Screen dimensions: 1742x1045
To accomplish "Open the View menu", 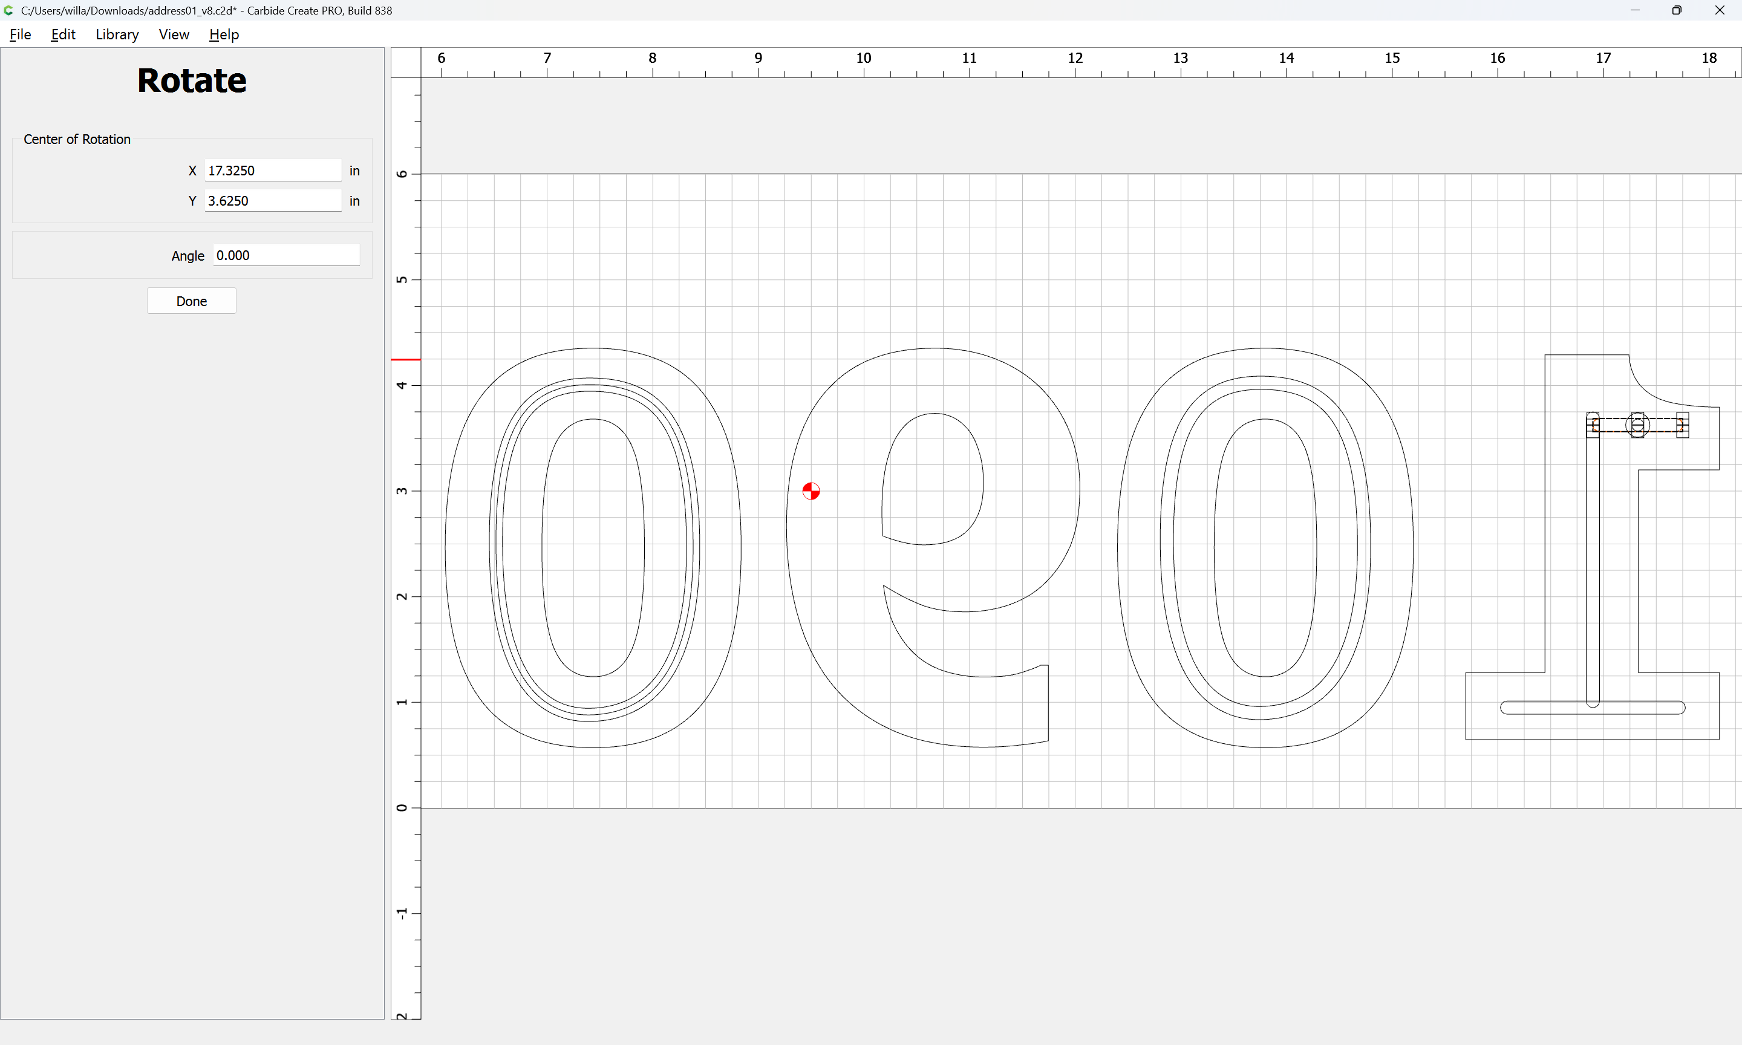I will (174, 34).
